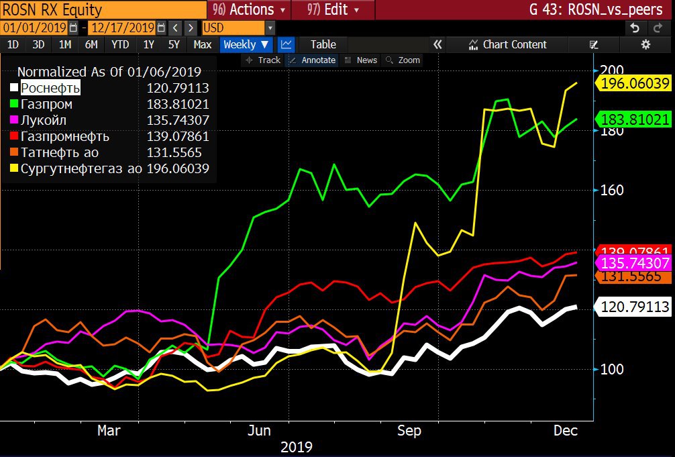Step the date range back with the left arrow
This screenshot has width=675, height=457.
(175, 28)
